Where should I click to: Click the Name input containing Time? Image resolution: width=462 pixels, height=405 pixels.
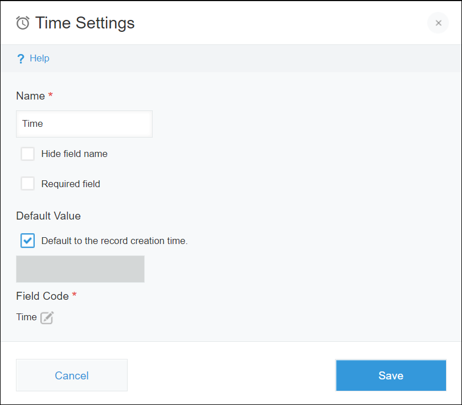tap(84, 124)
